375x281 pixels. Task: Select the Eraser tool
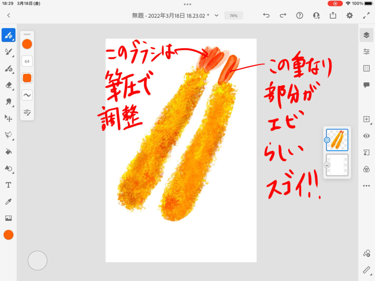click(x=8, y=85)
